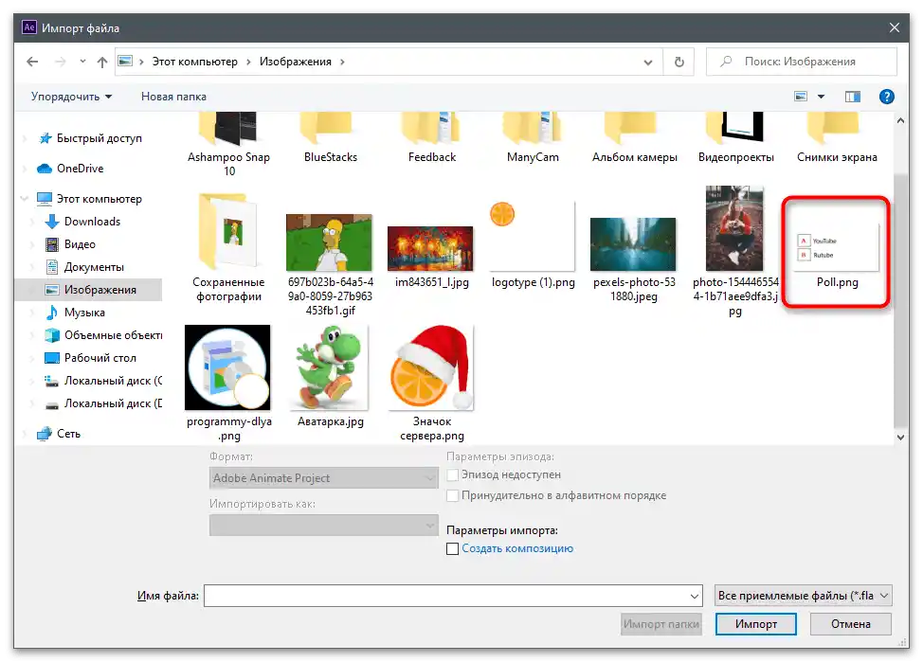The image size is (923, 662).
Task: Click the Быстрый доступ star icon
Action: pos(45,138)
